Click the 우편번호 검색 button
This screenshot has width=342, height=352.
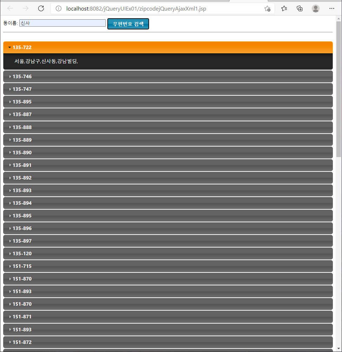pos(128,24)
